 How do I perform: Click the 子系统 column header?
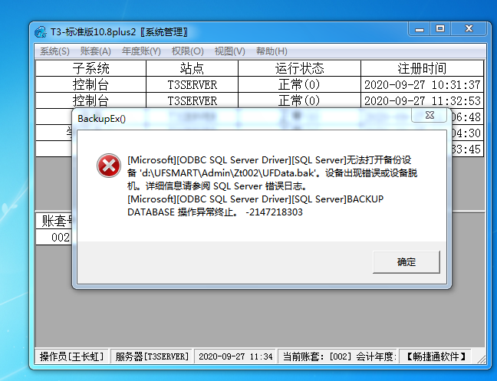(x=91, y=68)
